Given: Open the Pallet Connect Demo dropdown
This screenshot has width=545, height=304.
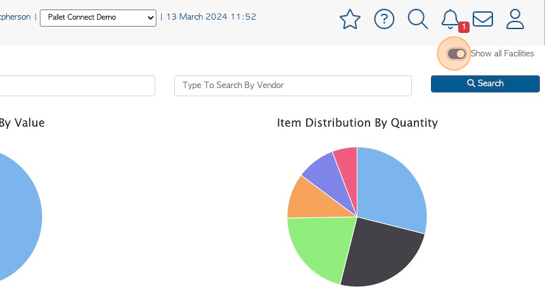Looking at the screenshot, I should coord(98,18).
